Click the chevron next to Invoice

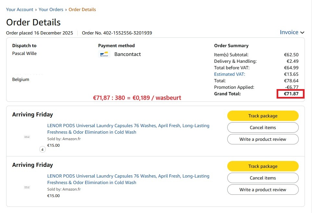(x=302, y=33)
